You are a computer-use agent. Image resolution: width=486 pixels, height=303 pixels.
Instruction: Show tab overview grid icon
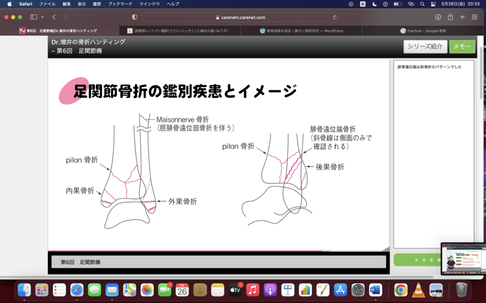pyautogui.click(x=475, y=17)
